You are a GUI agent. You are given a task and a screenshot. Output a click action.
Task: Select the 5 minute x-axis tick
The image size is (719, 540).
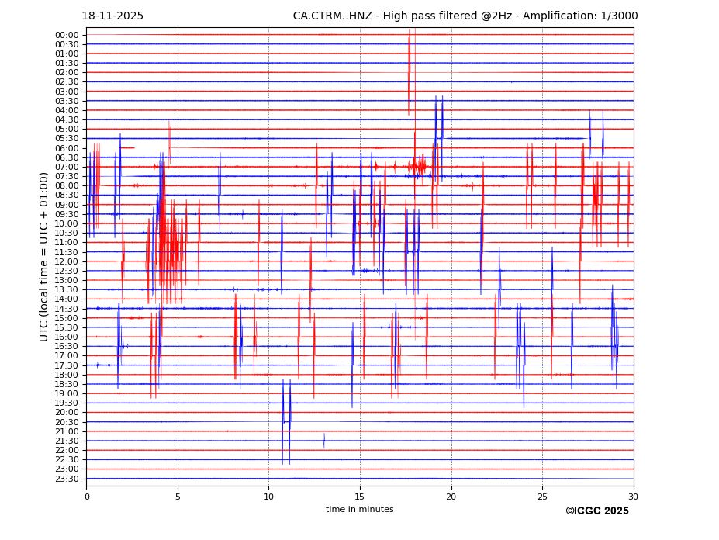[178, 497]
